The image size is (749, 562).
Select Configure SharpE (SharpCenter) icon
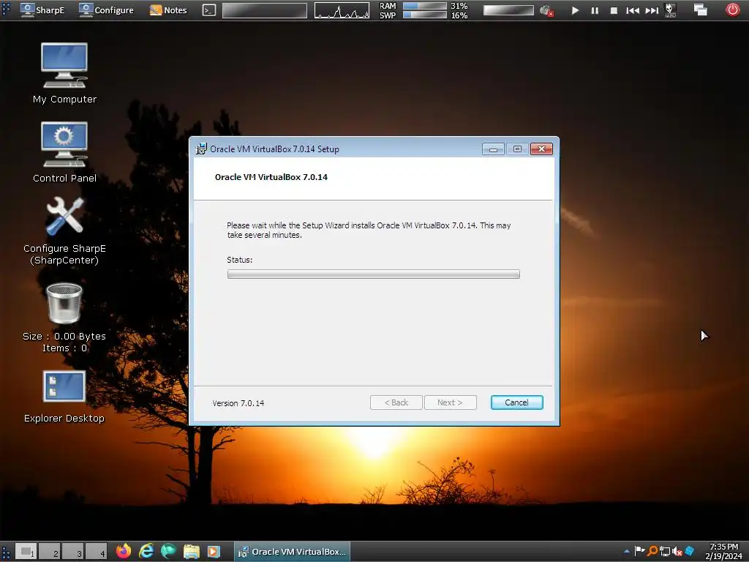[64, 231]
